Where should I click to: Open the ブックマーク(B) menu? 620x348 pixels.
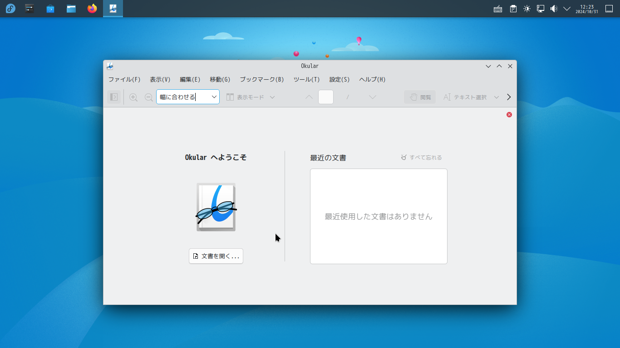point(262,79)
